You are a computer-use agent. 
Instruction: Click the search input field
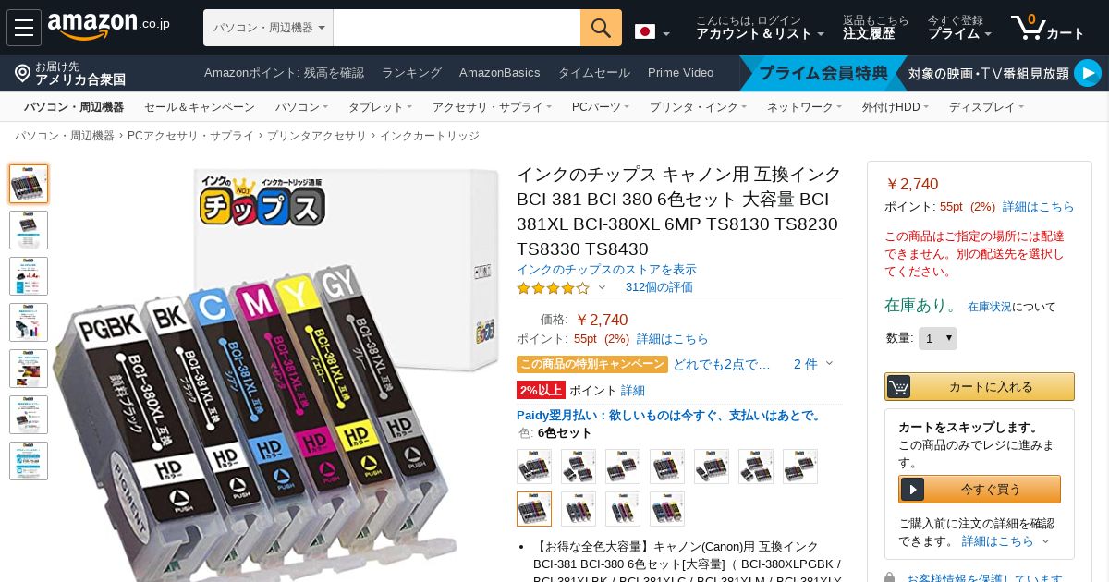457,28
